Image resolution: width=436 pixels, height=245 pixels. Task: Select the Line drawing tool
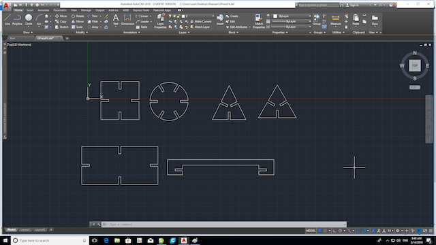[x=7, y=20]
